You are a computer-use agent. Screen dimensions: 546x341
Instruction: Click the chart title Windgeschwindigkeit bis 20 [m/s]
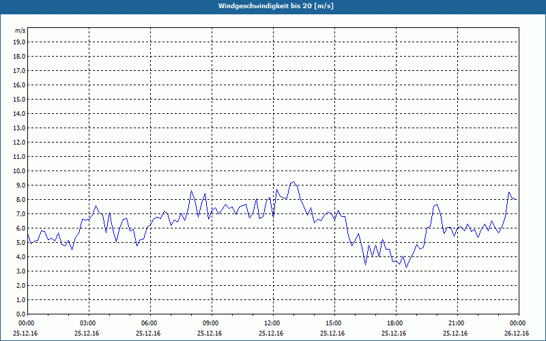276,6
